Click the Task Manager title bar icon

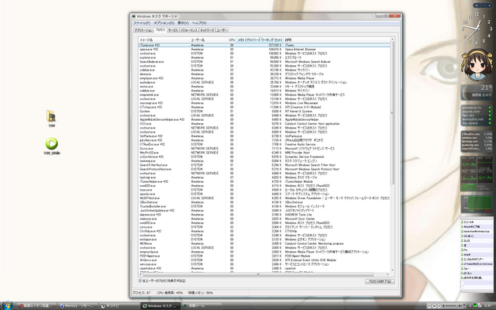pyautogui.click(x=134, y=16)
